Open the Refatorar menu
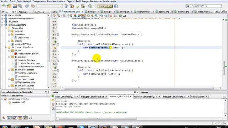The width and height of the screenshot is (228, 128). (x=51, y=1)
